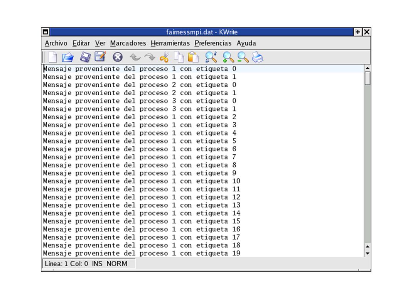The width and height of the screenshot is (408, 306).
Task: Close the document with the X circle icon
Action: [x=118, y=57]
